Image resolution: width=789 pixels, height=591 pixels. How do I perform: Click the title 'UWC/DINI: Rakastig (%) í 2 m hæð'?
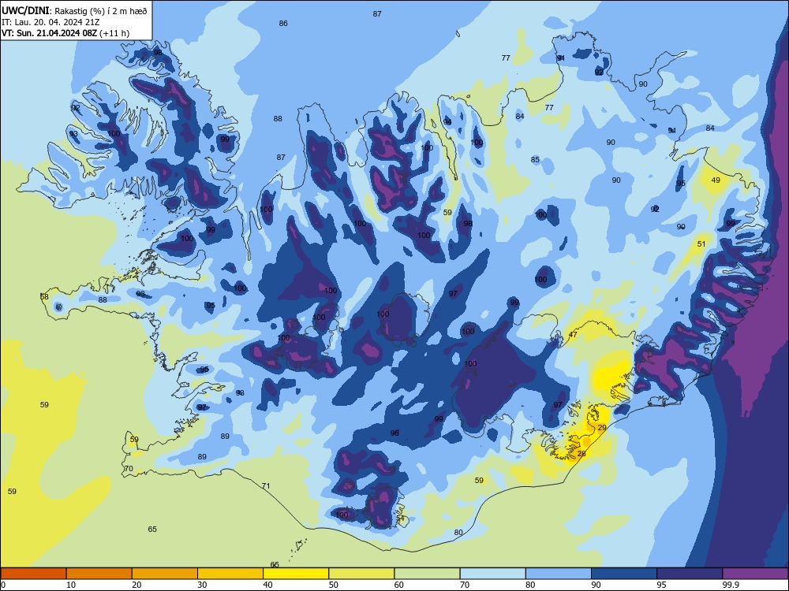click(x=74, y=11)
